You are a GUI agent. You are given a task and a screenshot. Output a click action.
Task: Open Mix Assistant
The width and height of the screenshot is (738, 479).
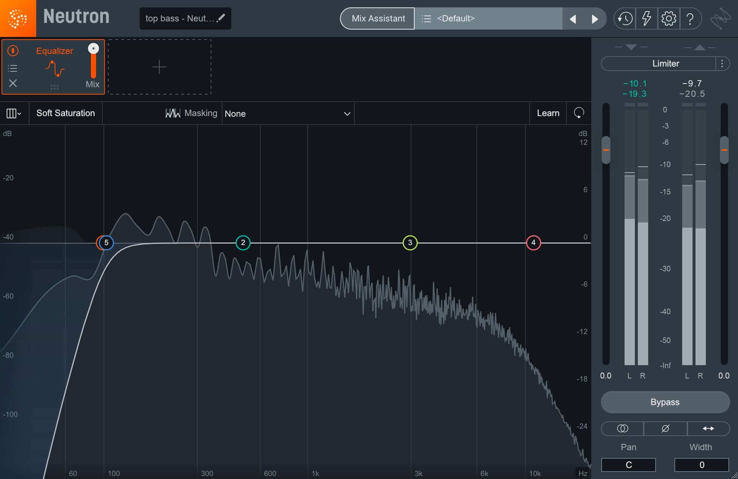pyautogui.click(x=378, y=18)
